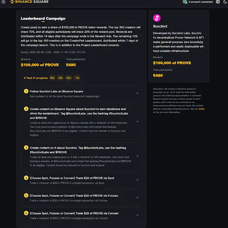Click the Succinct project title
Viewport: 228px width, 228px height.
[160, 26]
